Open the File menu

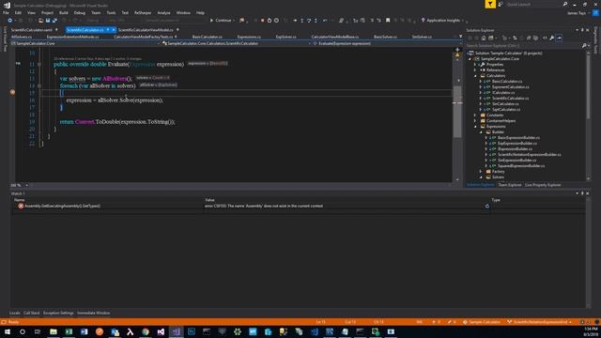tap(6, 12)
